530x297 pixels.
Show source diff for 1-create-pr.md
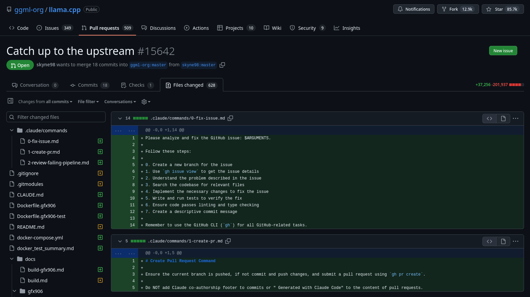pyautogui.click(x=489, y=241)
